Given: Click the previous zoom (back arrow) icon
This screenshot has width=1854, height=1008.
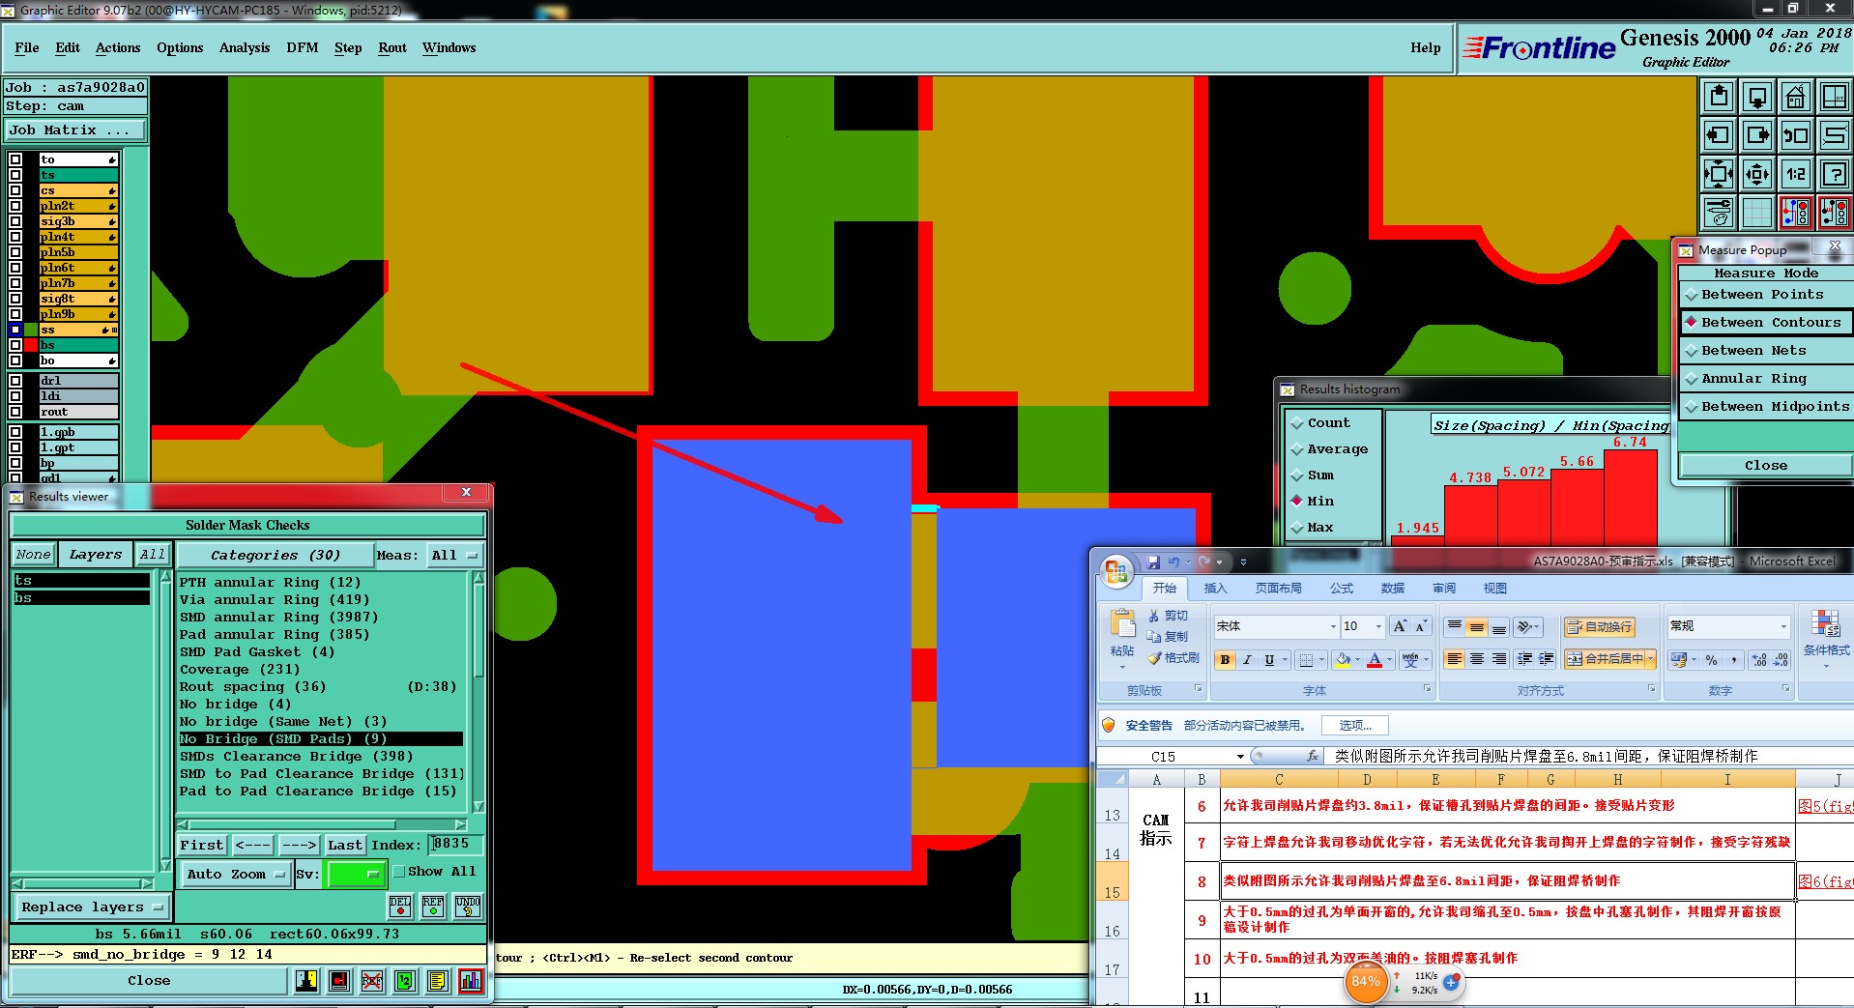Looking at the screenshot, I should coord(1795,135).
